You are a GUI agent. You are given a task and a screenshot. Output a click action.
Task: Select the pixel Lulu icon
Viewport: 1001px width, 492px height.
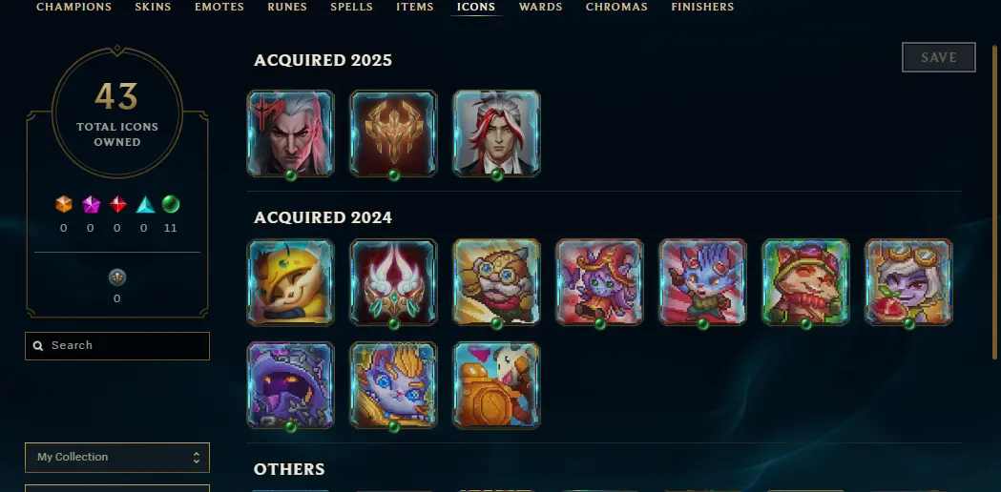click(600, 282)
